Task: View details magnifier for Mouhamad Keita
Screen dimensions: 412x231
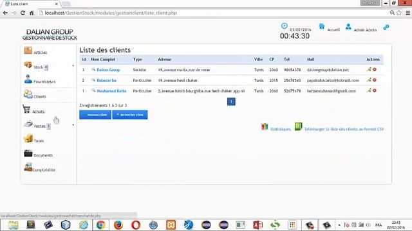Action: pyautogui.click(x=93, y=90)
